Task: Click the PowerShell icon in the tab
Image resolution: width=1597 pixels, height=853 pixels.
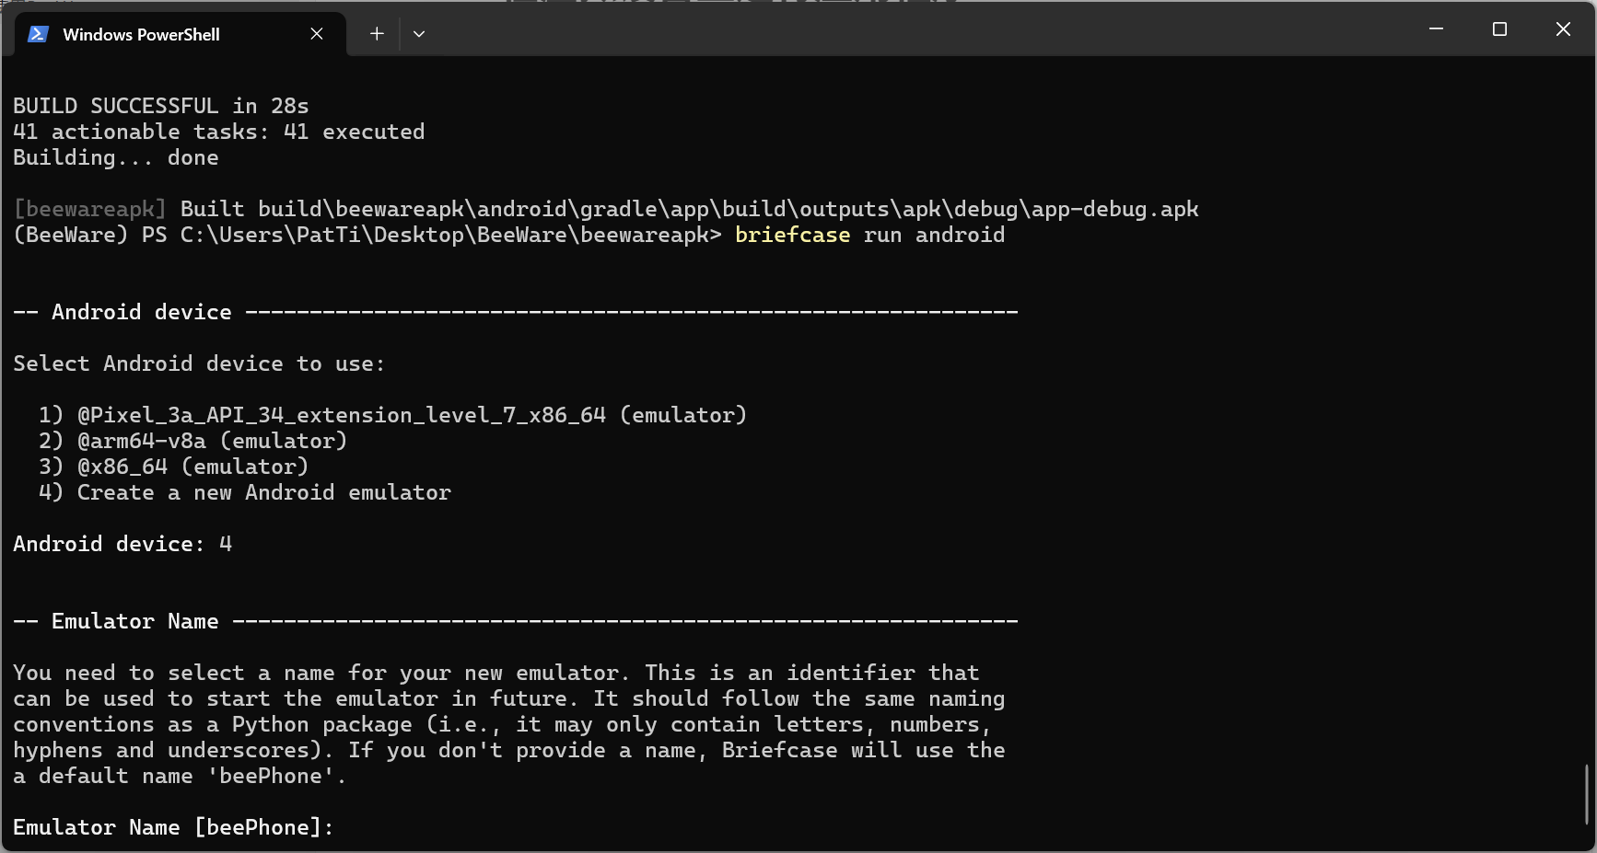Action: [38, 34]
